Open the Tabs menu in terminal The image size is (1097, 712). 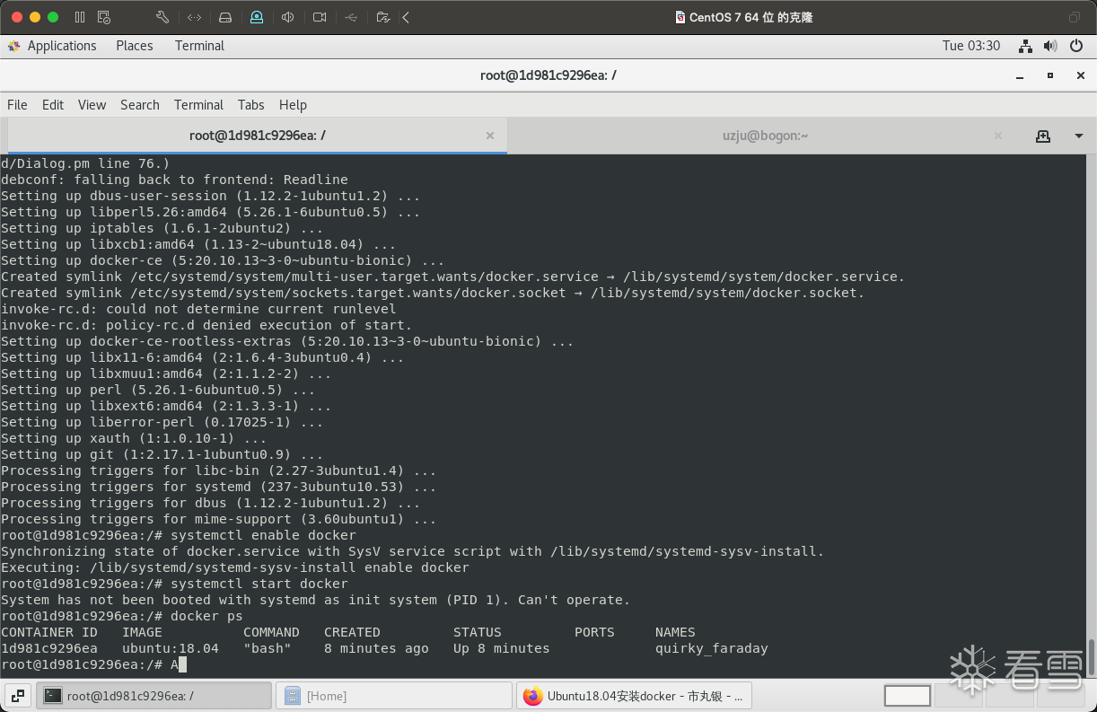(250, 105)
